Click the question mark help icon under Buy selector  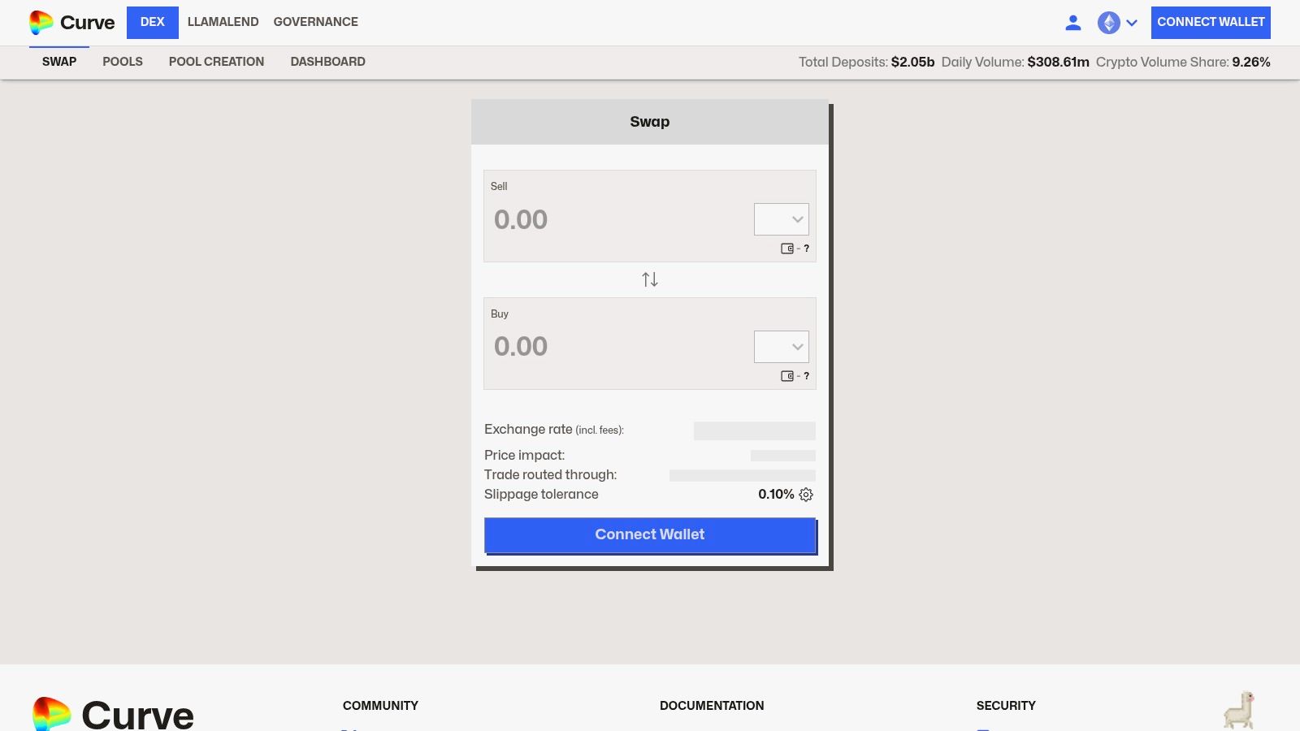806,376
